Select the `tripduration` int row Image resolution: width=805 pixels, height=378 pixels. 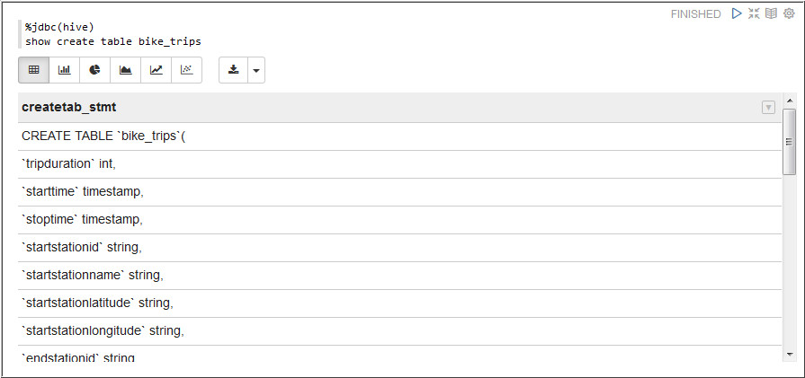pyautogui.click(x=69, y=164)
